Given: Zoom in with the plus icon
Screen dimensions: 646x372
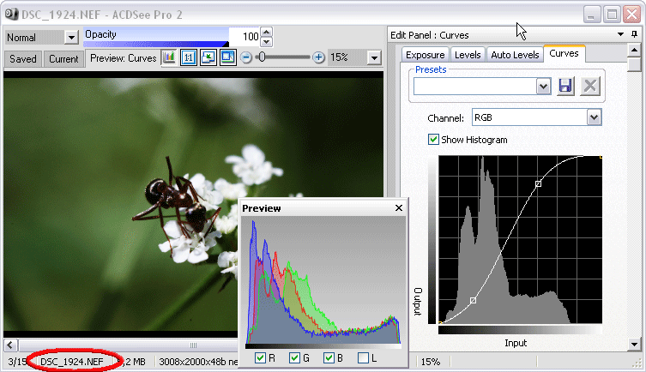Looking at the screenshot, I should pos(318,57).
